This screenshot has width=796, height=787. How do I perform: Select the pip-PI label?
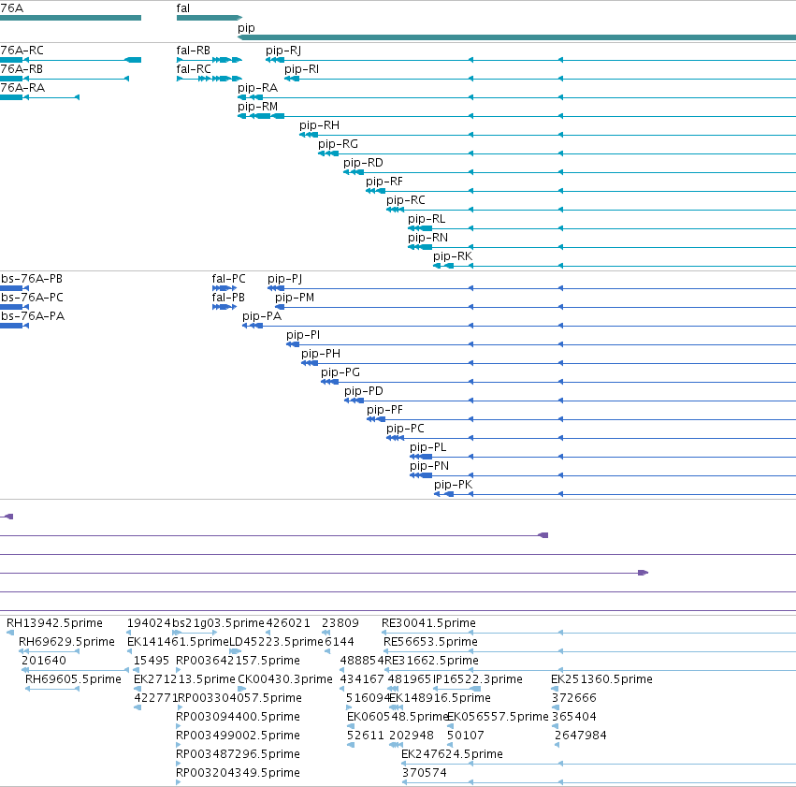tap(303, 335)
